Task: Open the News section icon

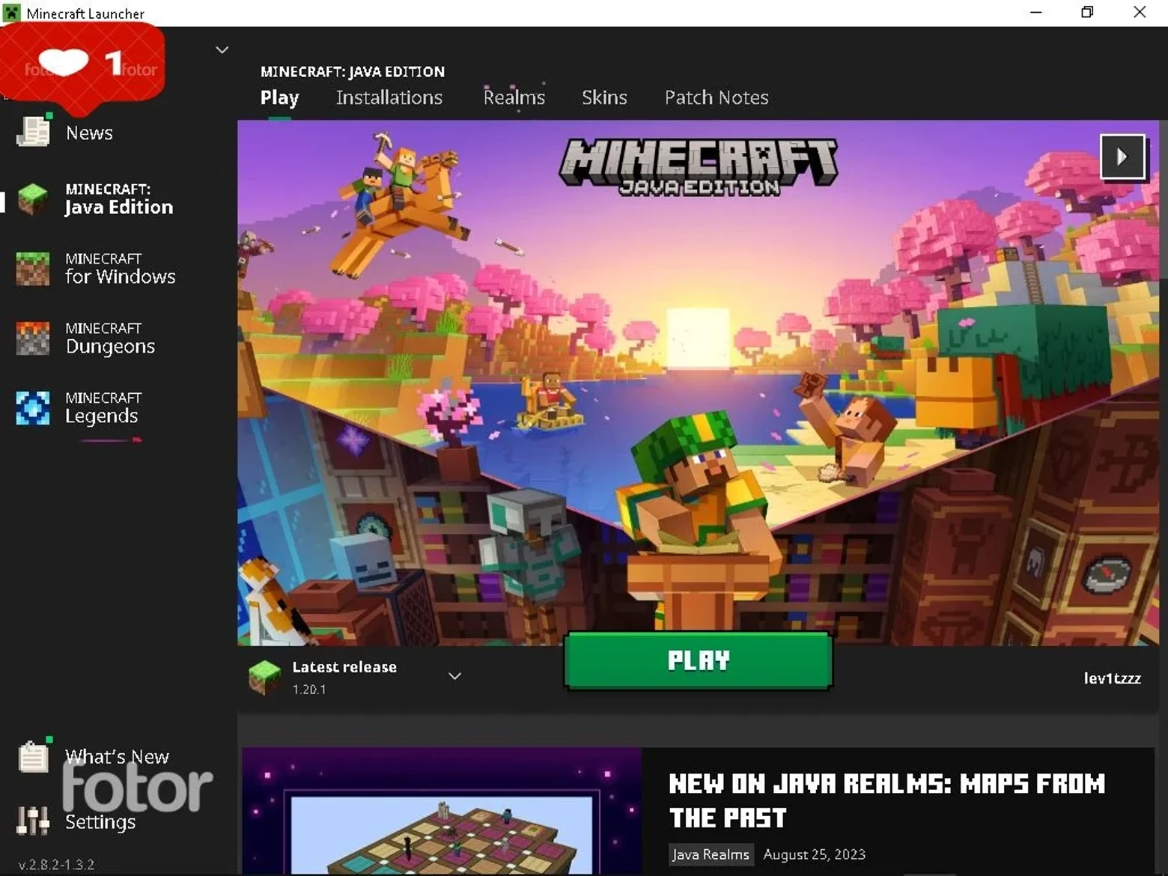Action: 34,131
